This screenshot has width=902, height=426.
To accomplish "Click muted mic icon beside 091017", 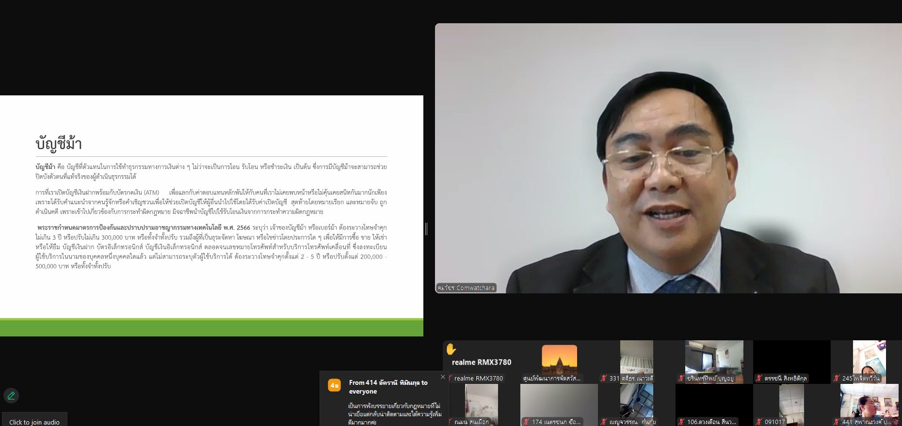I will click(759, 422).
